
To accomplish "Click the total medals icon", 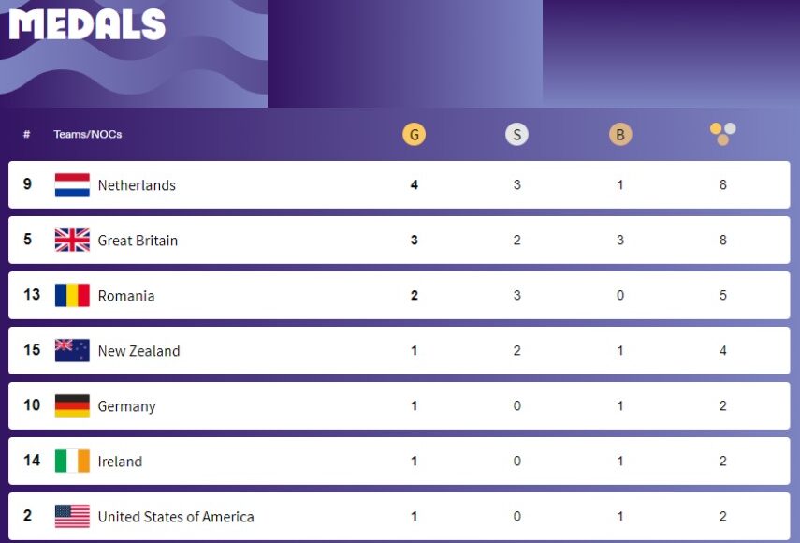I will click(x=723, y=134).
